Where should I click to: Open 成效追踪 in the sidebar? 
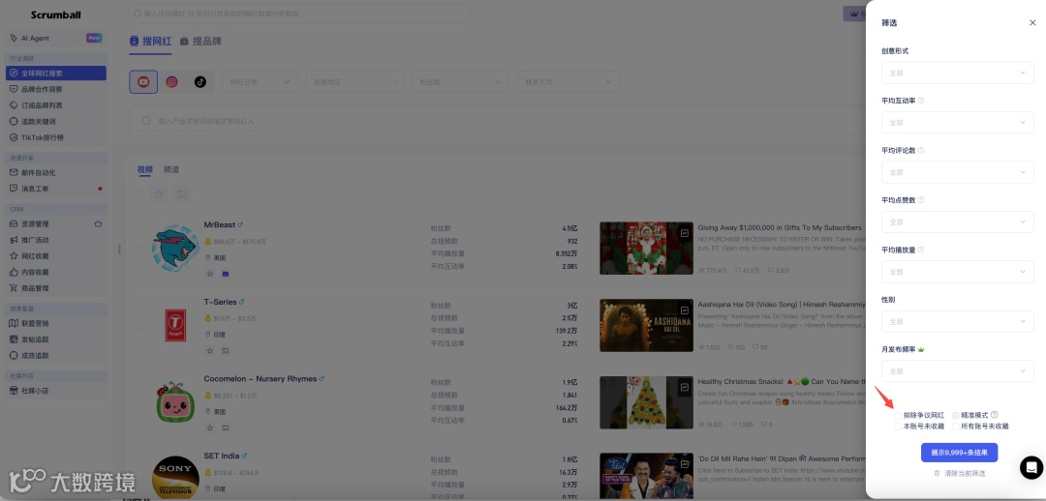tap(56, 355)
